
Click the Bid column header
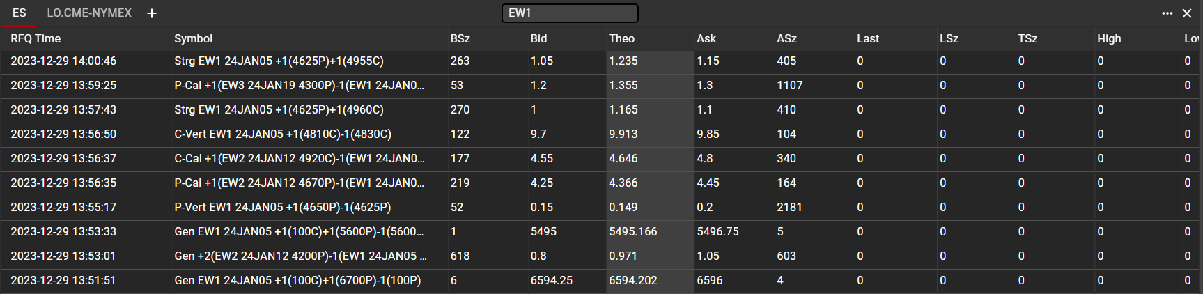coord(538,39)
